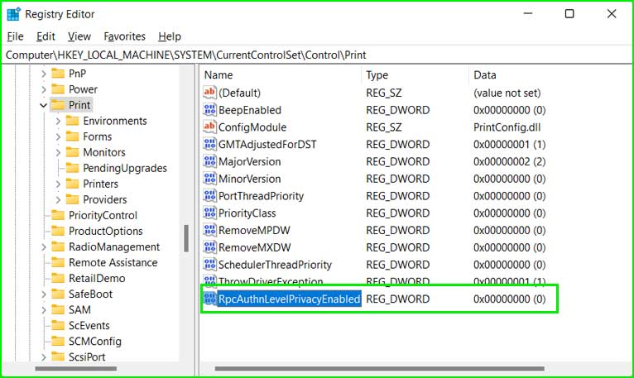Select the BeepEnabled DWORD icon
Screen dimensions: 634x378
pos(209,109)
